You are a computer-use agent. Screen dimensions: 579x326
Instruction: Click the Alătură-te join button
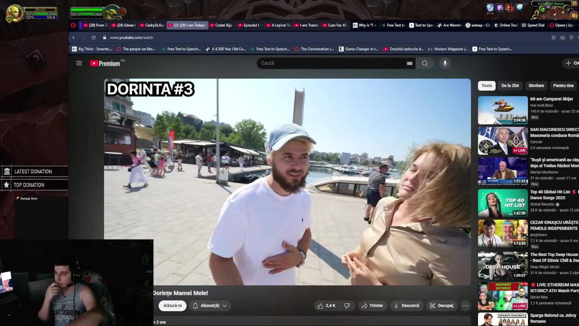click(172, 306)
